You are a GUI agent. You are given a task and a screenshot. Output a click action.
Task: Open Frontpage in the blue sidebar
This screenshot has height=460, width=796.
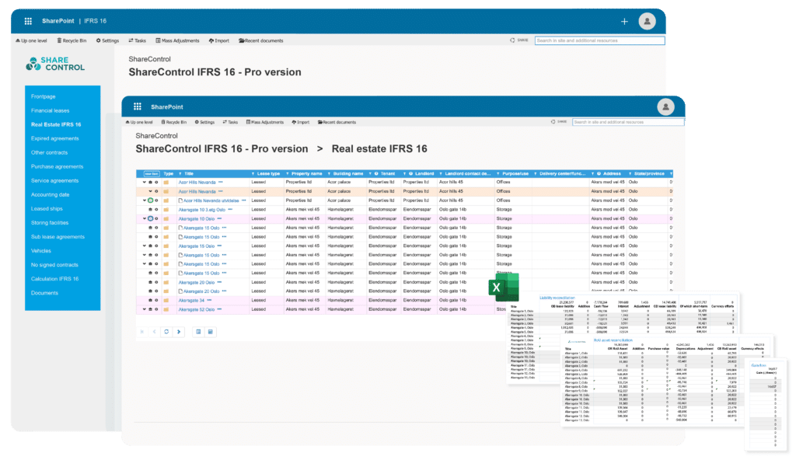[x=44, y=96]
